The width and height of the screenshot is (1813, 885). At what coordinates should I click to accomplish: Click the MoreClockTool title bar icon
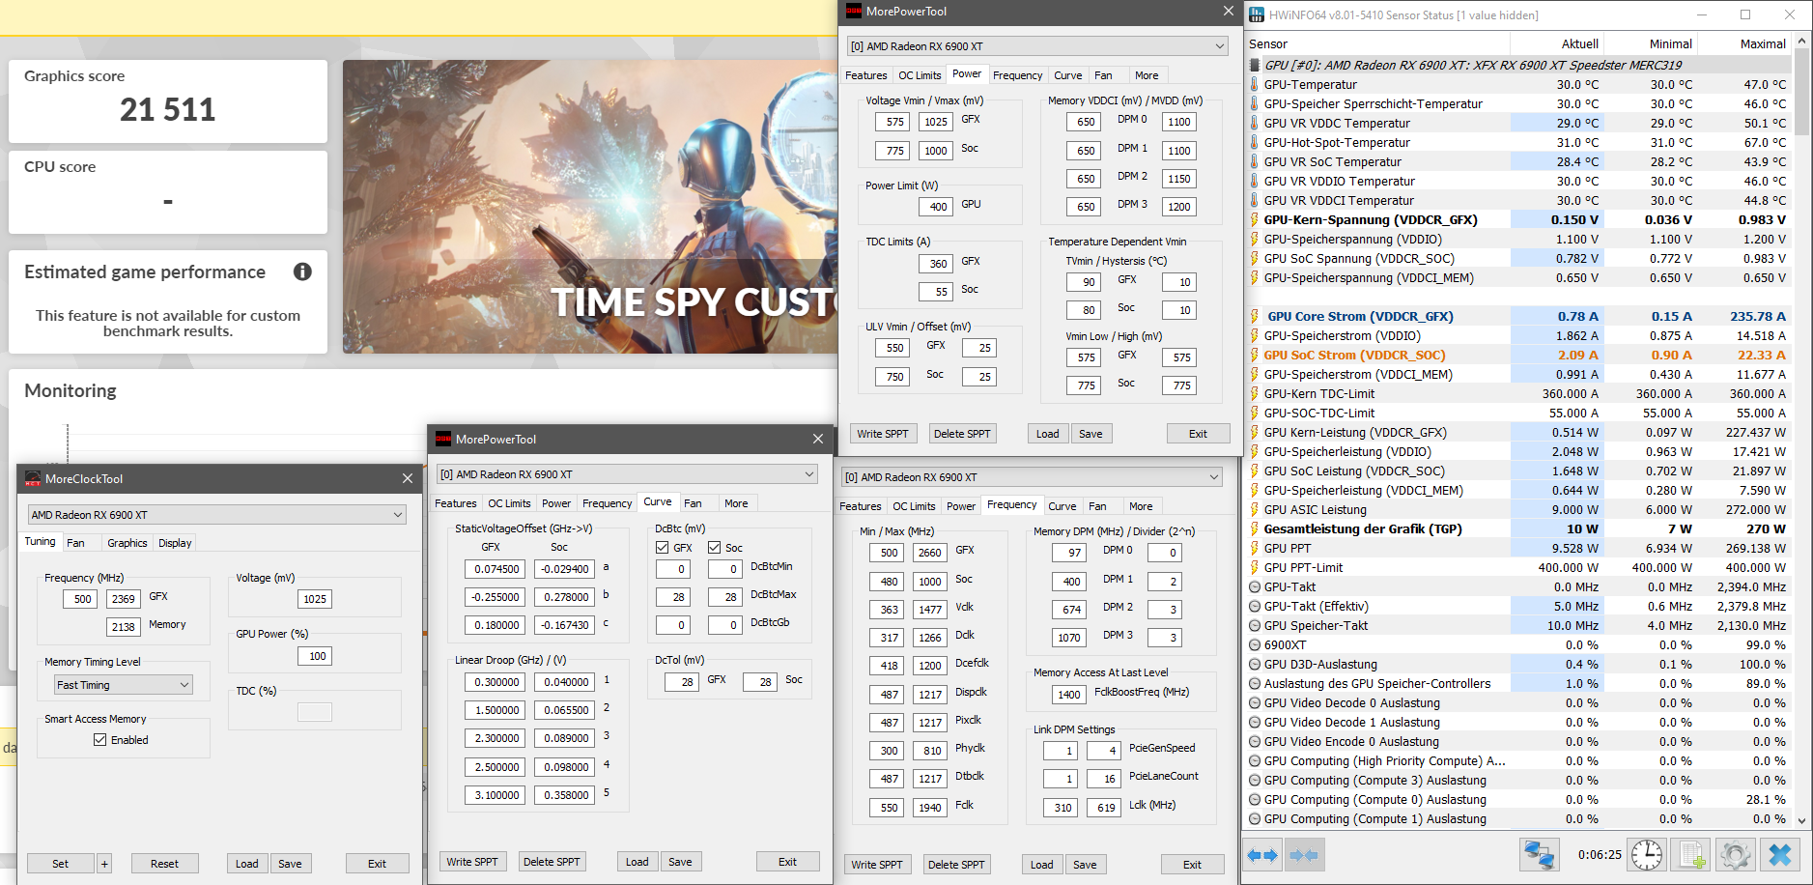[33, 478]
